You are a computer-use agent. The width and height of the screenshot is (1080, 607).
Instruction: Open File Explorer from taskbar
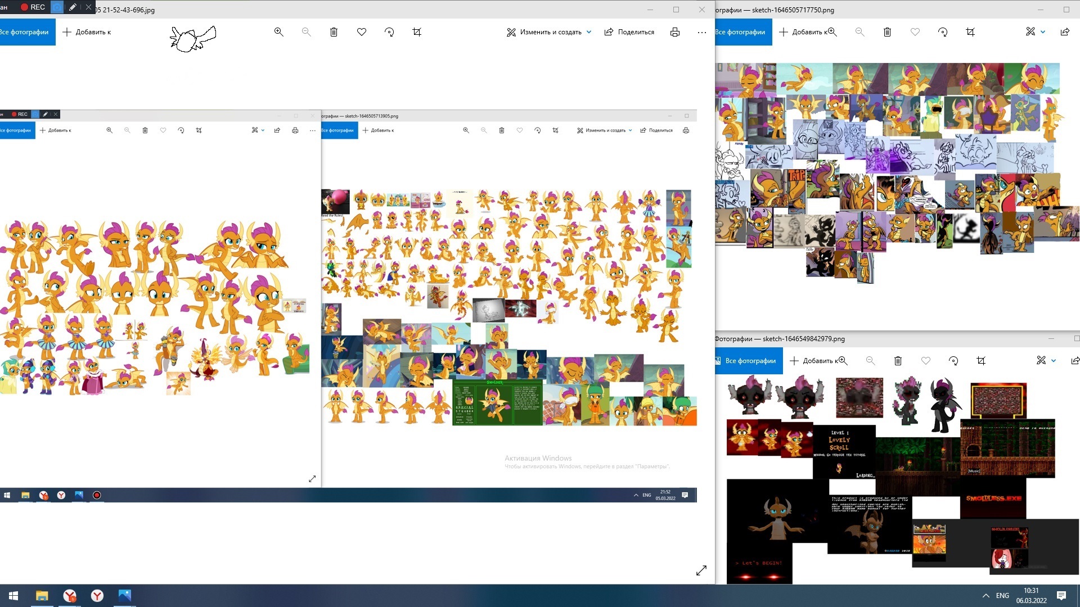[x=42, y=596]
